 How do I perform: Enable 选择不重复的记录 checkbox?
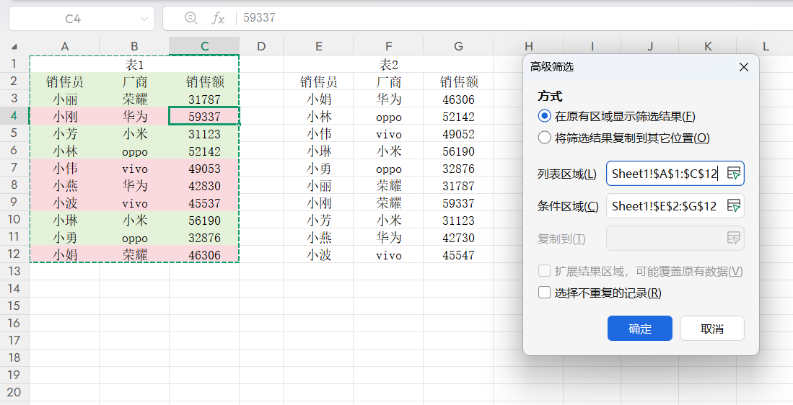click(x=544, y=293)
